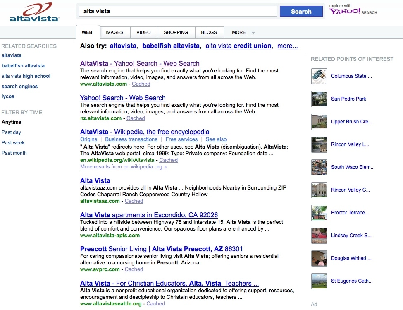
Task: Filter results by Anytime
Action: tap(11, 122)
